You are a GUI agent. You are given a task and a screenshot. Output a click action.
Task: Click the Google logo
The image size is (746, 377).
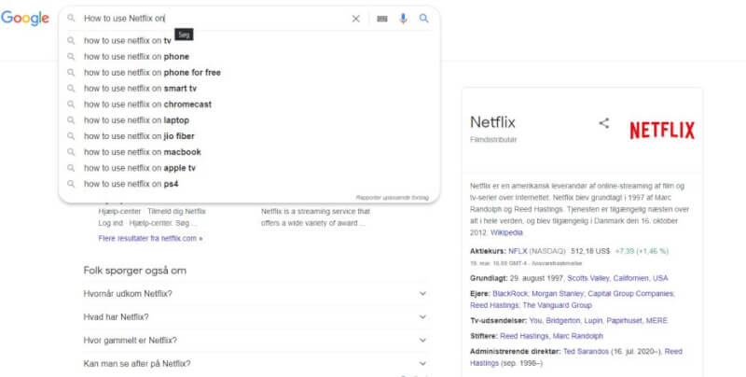point(25,18)
